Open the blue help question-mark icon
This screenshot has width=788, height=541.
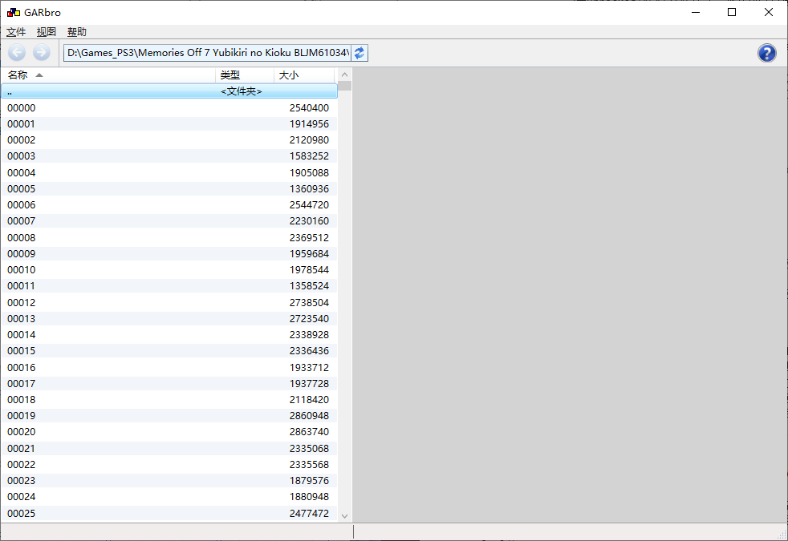click(x=767, y=53)
